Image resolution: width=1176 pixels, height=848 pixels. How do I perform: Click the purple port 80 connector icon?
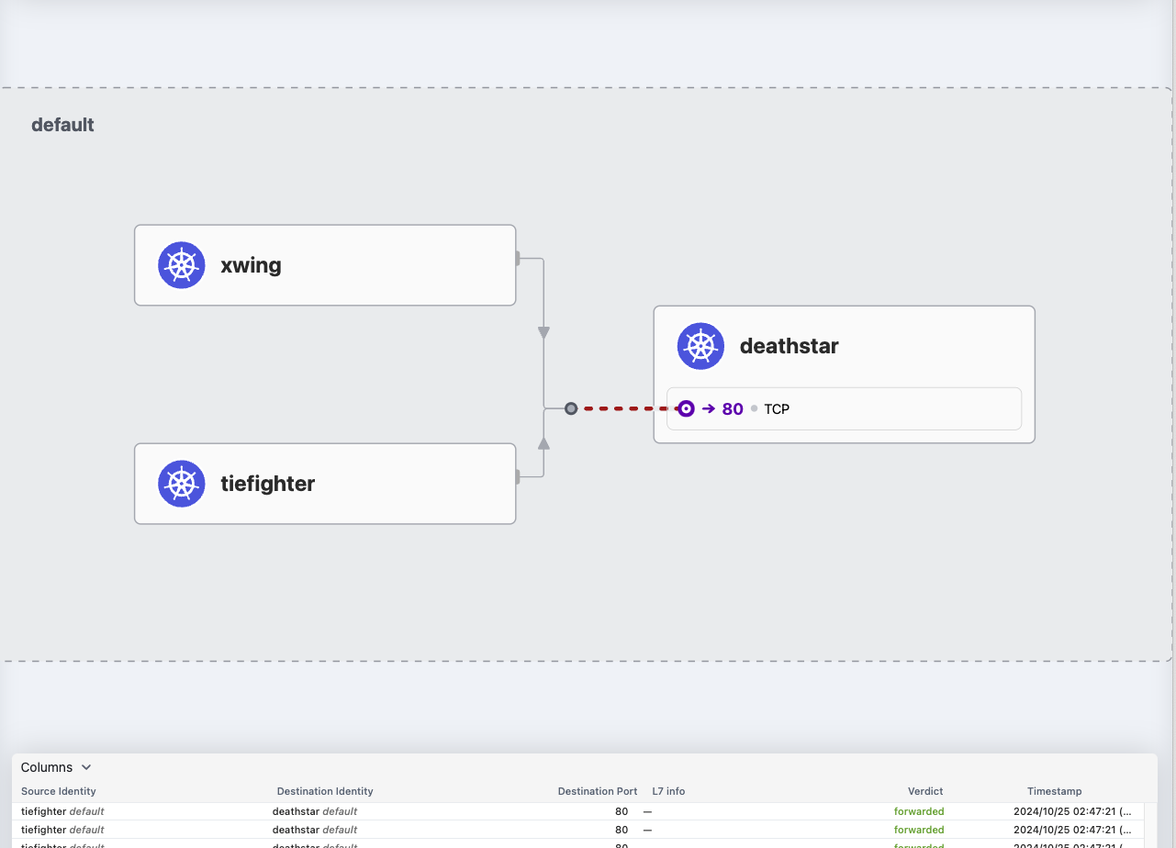[x=686, y=408]
